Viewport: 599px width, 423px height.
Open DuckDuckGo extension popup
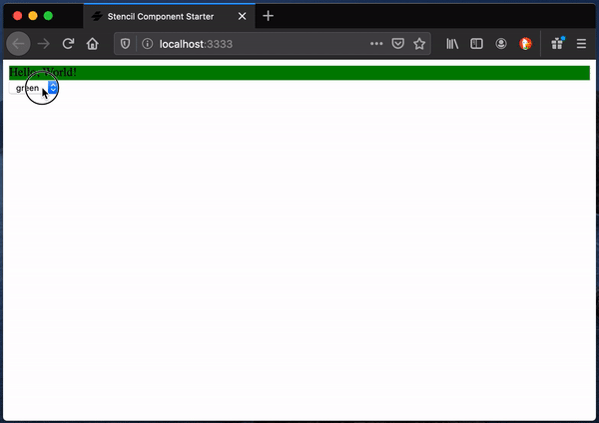(x=525, y=44)
